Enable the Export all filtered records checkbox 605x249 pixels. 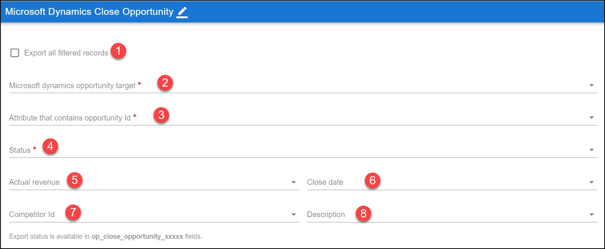15,53
